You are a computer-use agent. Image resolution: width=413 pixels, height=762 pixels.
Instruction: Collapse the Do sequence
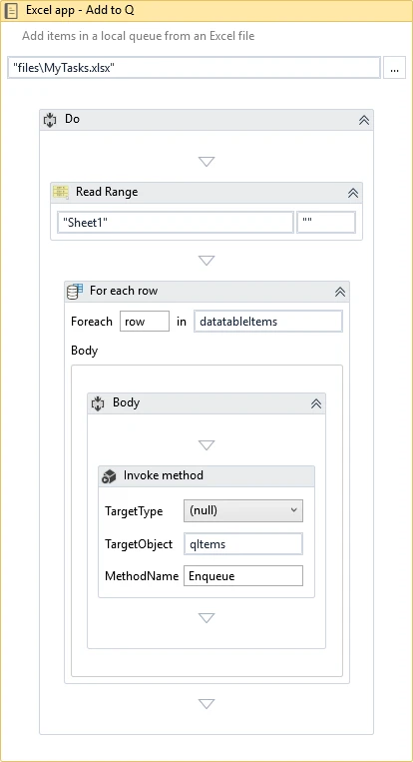click(x=364, y=120)
